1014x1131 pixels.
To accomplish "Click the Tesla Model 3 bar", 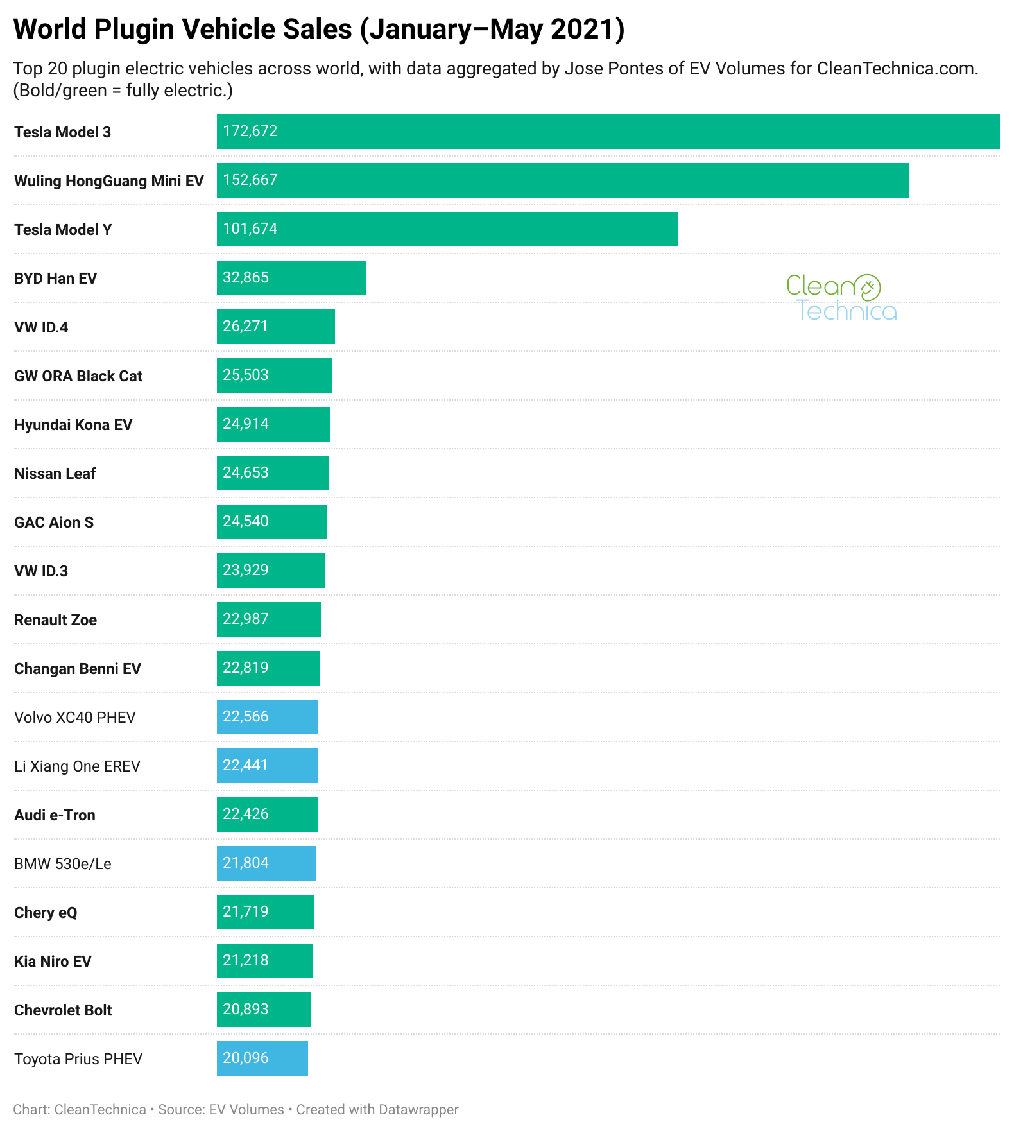I will tap(608, 132).
